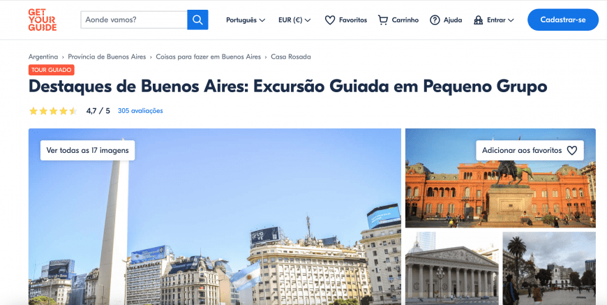
Task: Click the blue search magnifier button
Action: pos(198,20)
